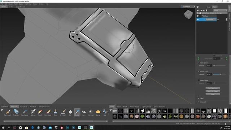Open the Edit menu

click(x=6, y=4)
